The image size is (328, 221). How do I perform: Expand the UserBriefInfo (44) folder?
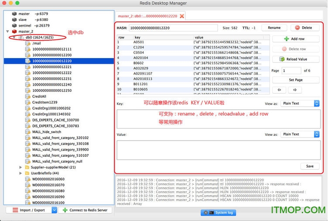(20, 173)
